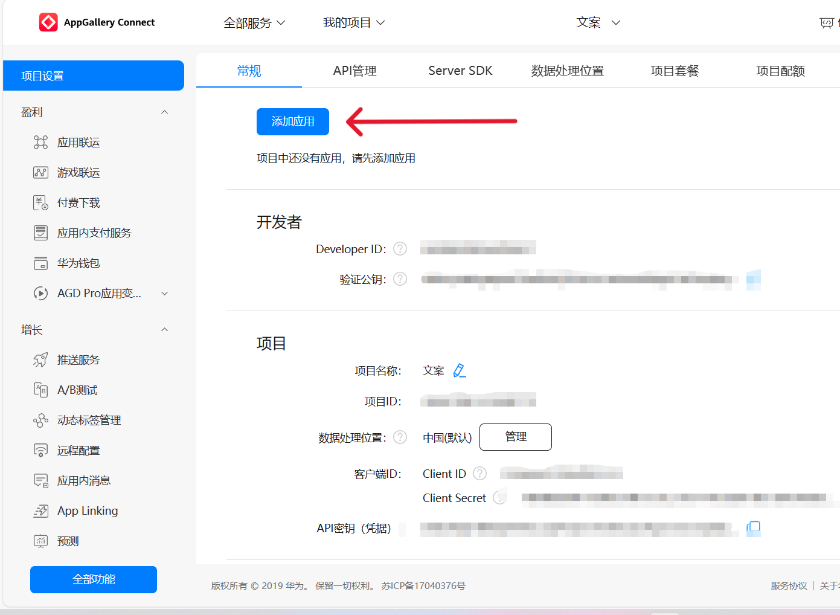Select the App Linking menu label
Viewport: 840px width, 615px height.
tap(88, 511)
